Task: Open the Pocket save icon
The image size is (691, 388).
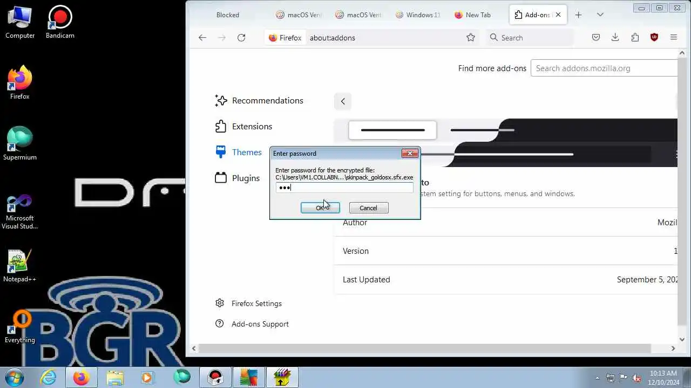Action: [596, 38]
